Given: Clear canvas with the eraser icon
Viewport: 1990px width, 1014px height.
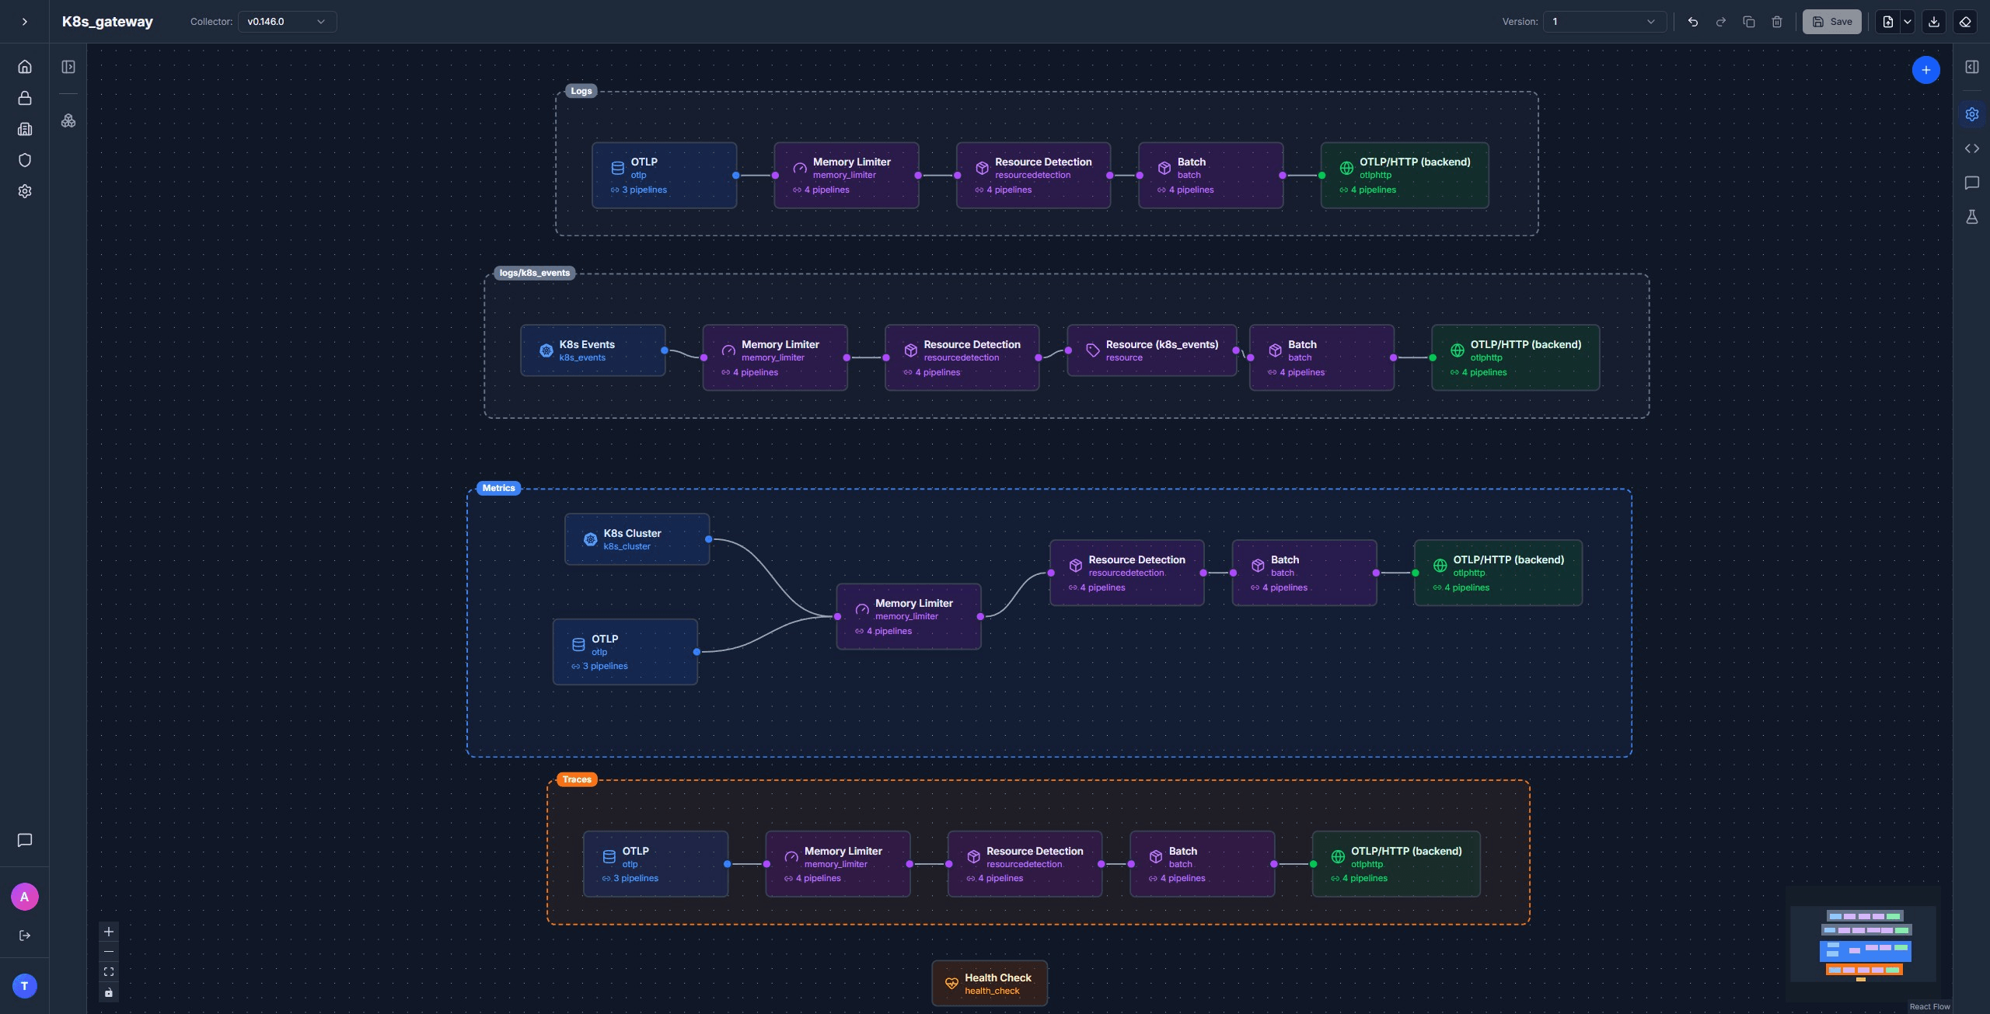Looking at the screenshot, I should click(1965, 22).
